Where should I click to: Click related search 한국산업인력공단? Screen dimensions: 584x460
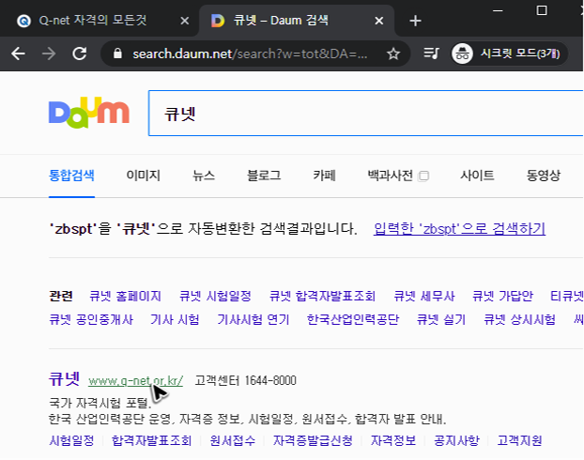point(353,319)
